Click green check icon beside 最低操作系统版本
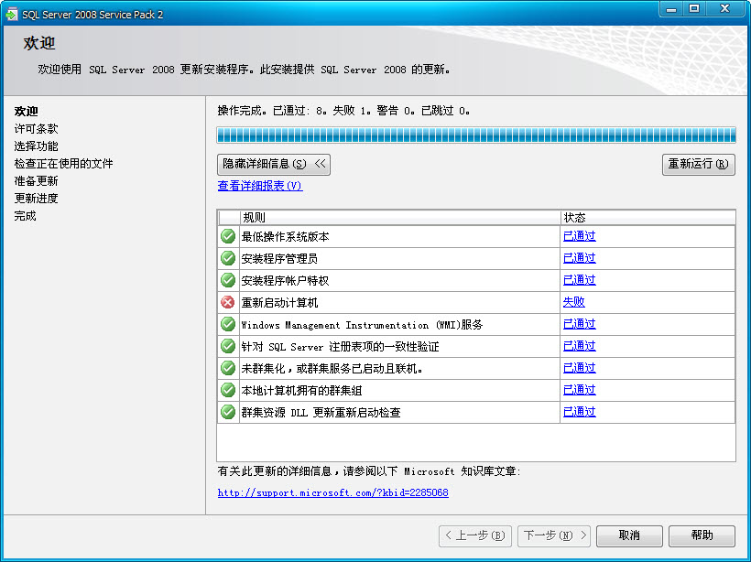The image size is (751, 562). pyautogui.click(x=228, y=236)
